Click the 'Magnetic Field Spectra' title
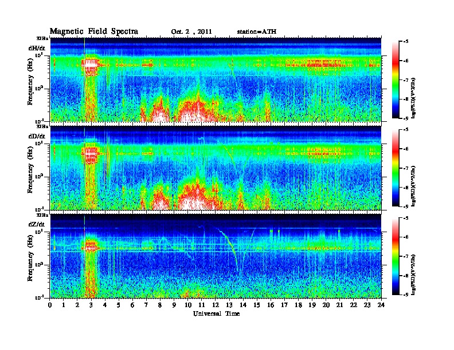This screenshot has width=454, height=350. tap(93, 31)
